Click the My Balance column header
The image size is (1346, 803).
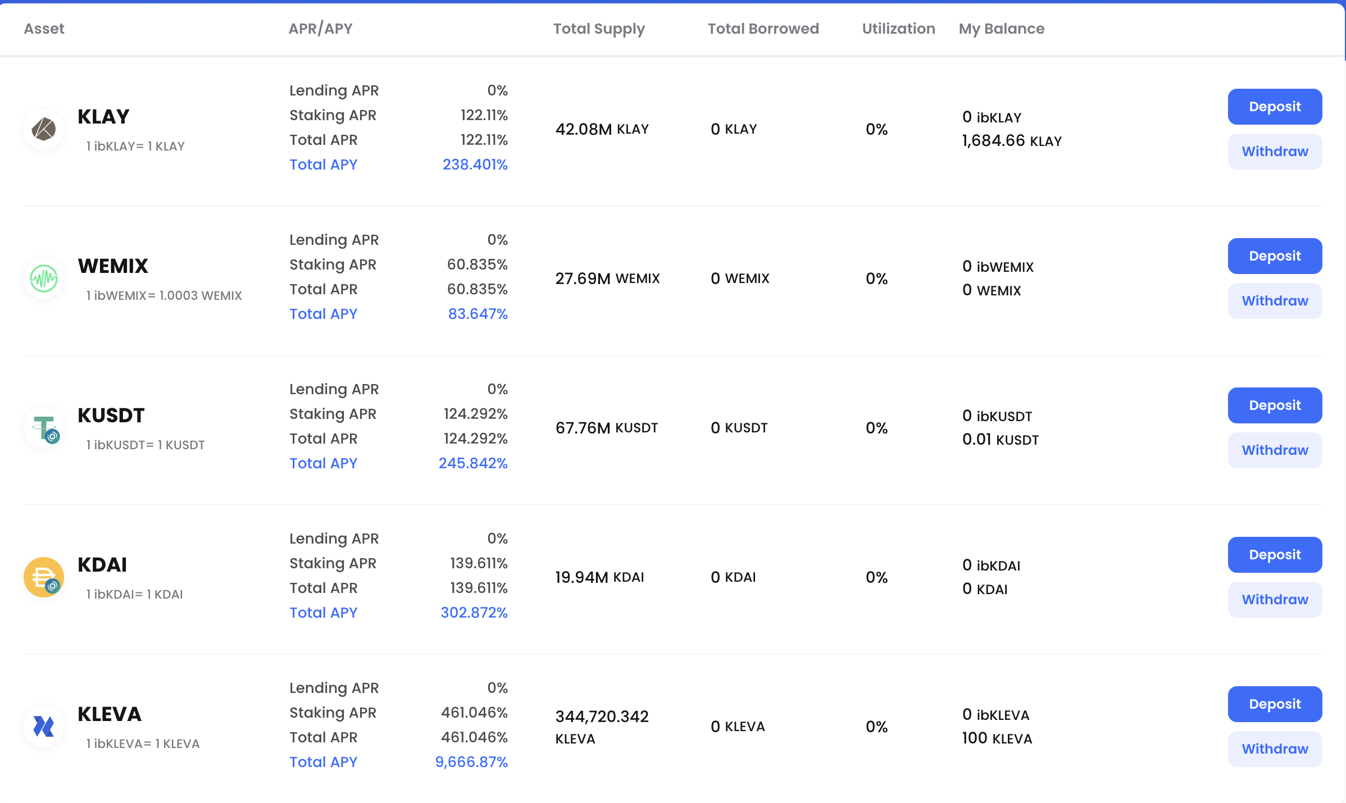click(1001, 29)
